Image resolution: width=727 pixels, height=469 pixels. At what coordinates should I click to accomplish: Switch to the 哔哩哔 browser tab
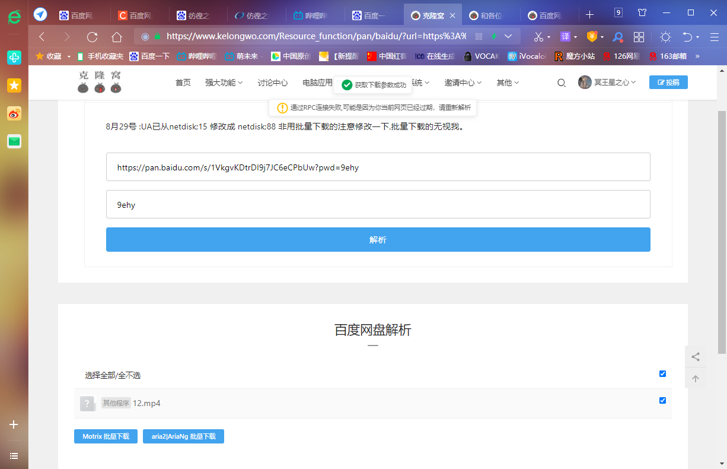314,15
